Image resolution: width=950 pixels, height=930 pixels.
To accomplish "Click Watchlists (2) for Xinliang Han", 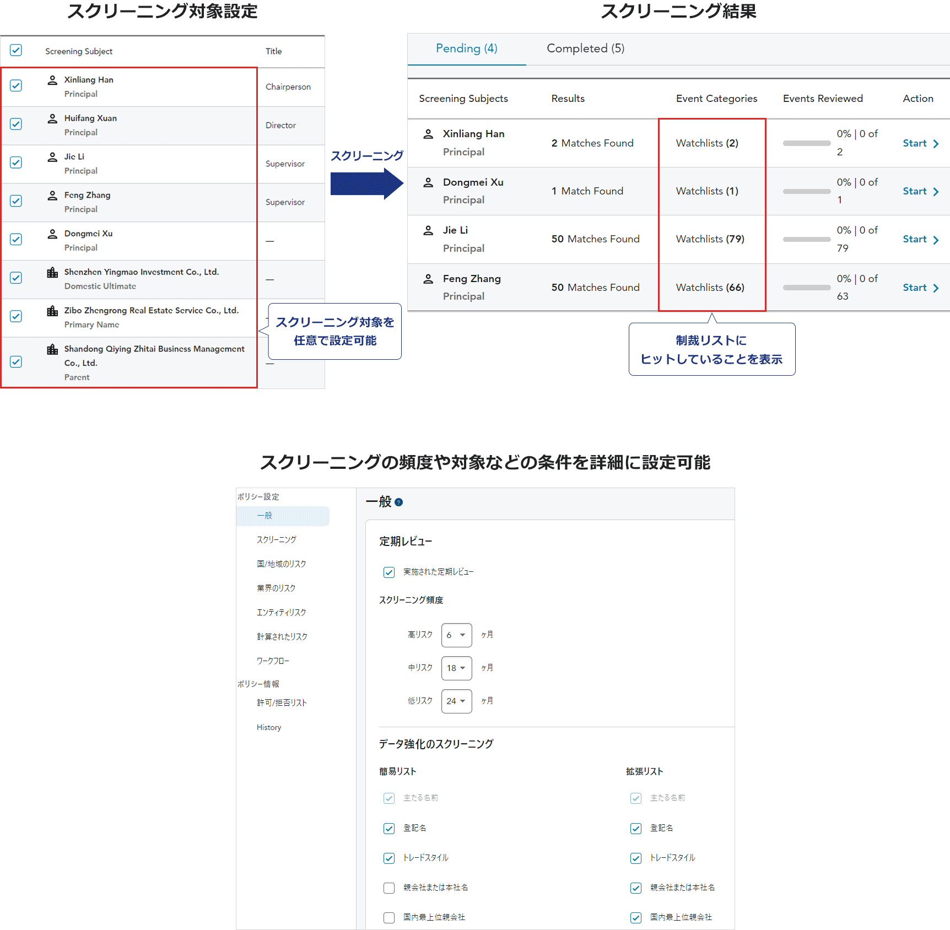I will [707, 143].
